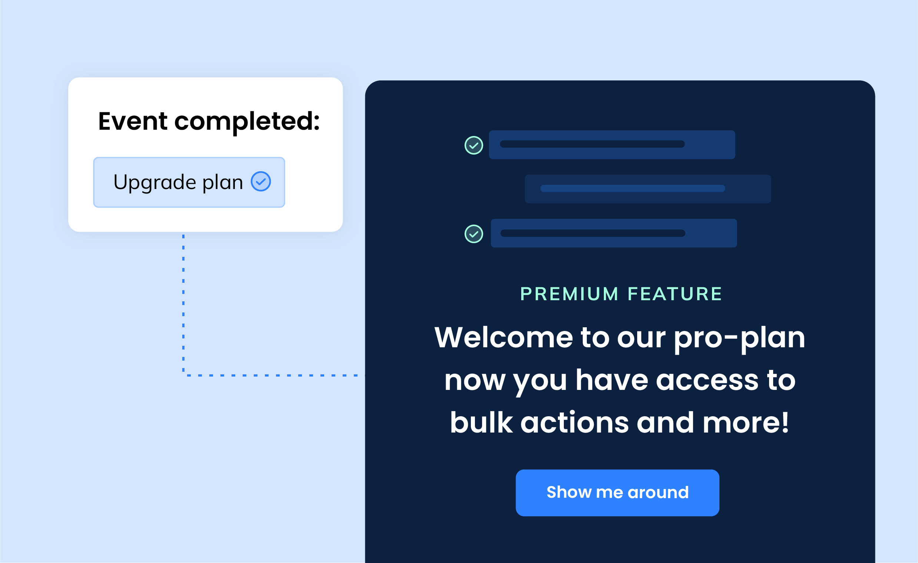Click the horizontal dotted connector segment
The height and width of the screenshot is (563, 918).
(274, 375)
